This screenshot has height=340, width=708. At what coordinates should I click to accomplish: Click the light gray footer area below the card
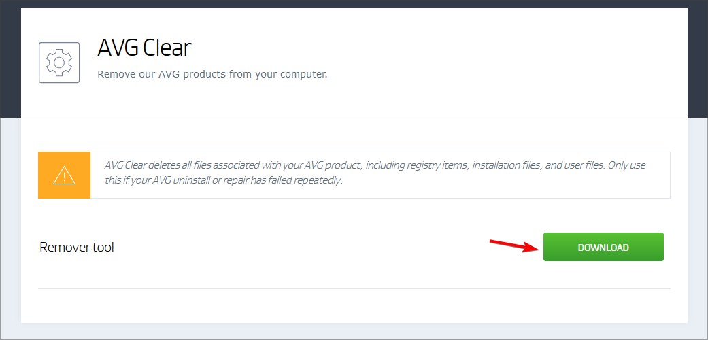[x=354, y=331]
